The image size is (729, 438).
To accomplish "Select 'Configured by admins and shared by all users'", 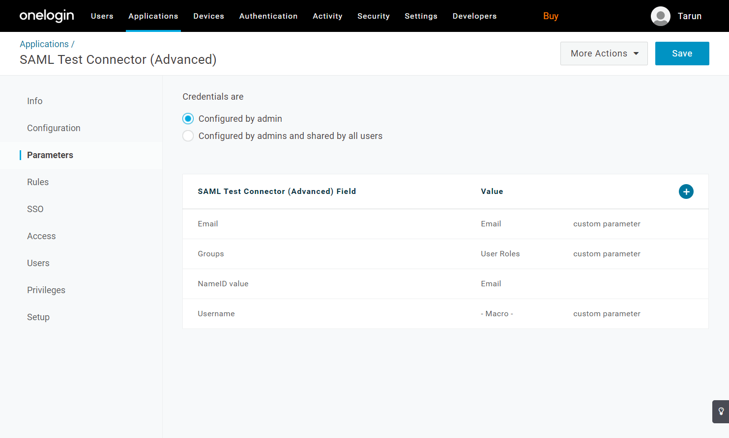I will coord(188,136).
